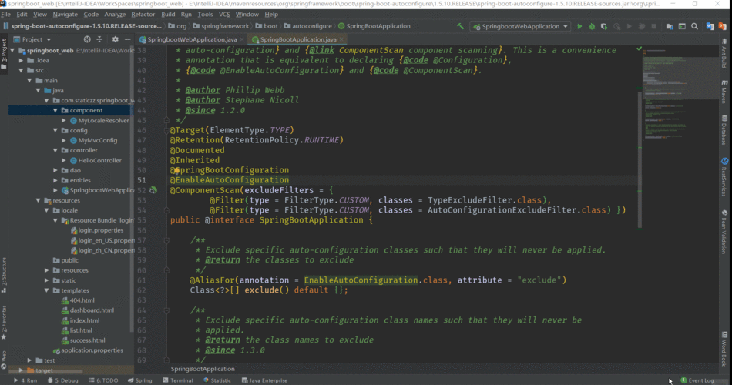
Task: Open Project panel settings gear
Action: point(116,39)
